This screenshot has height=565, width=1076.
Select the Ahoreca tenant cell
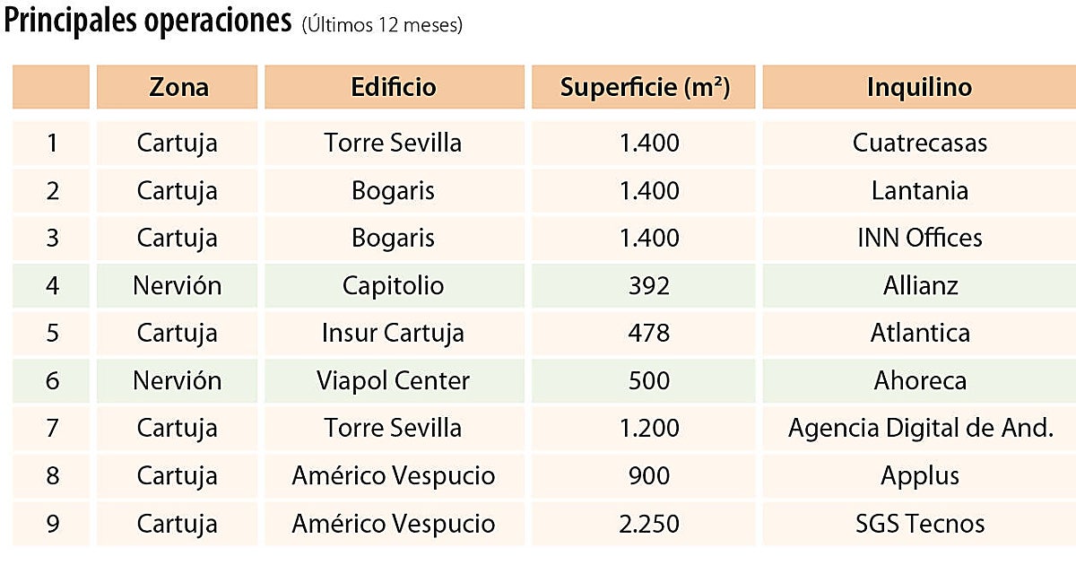pos(919,380)
